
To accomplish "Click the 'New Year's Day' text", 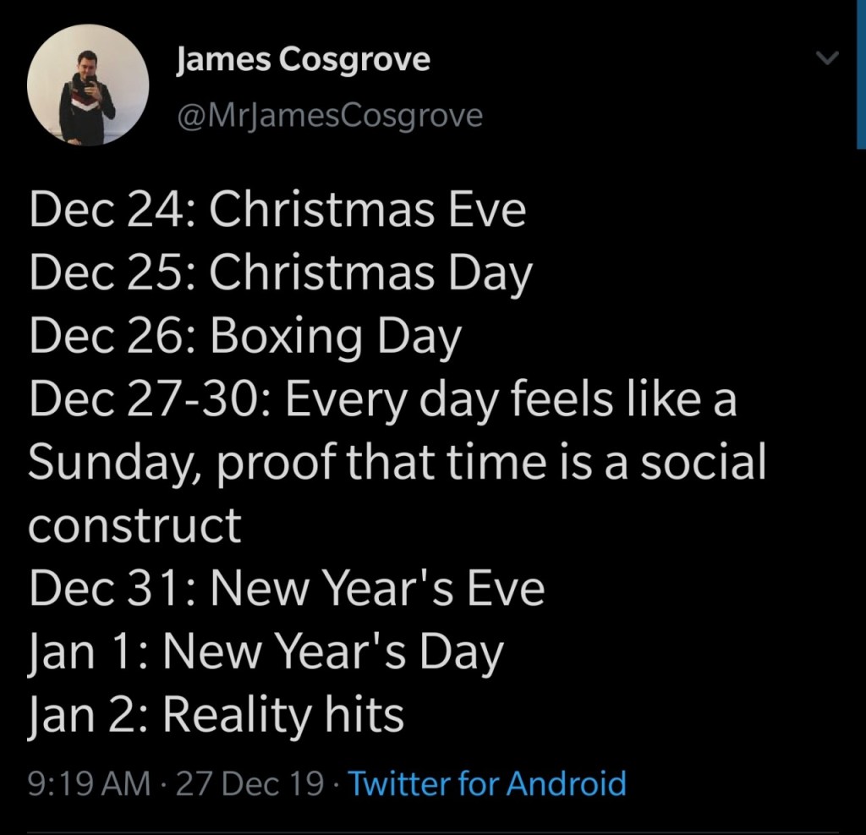I will click(333, 651).
